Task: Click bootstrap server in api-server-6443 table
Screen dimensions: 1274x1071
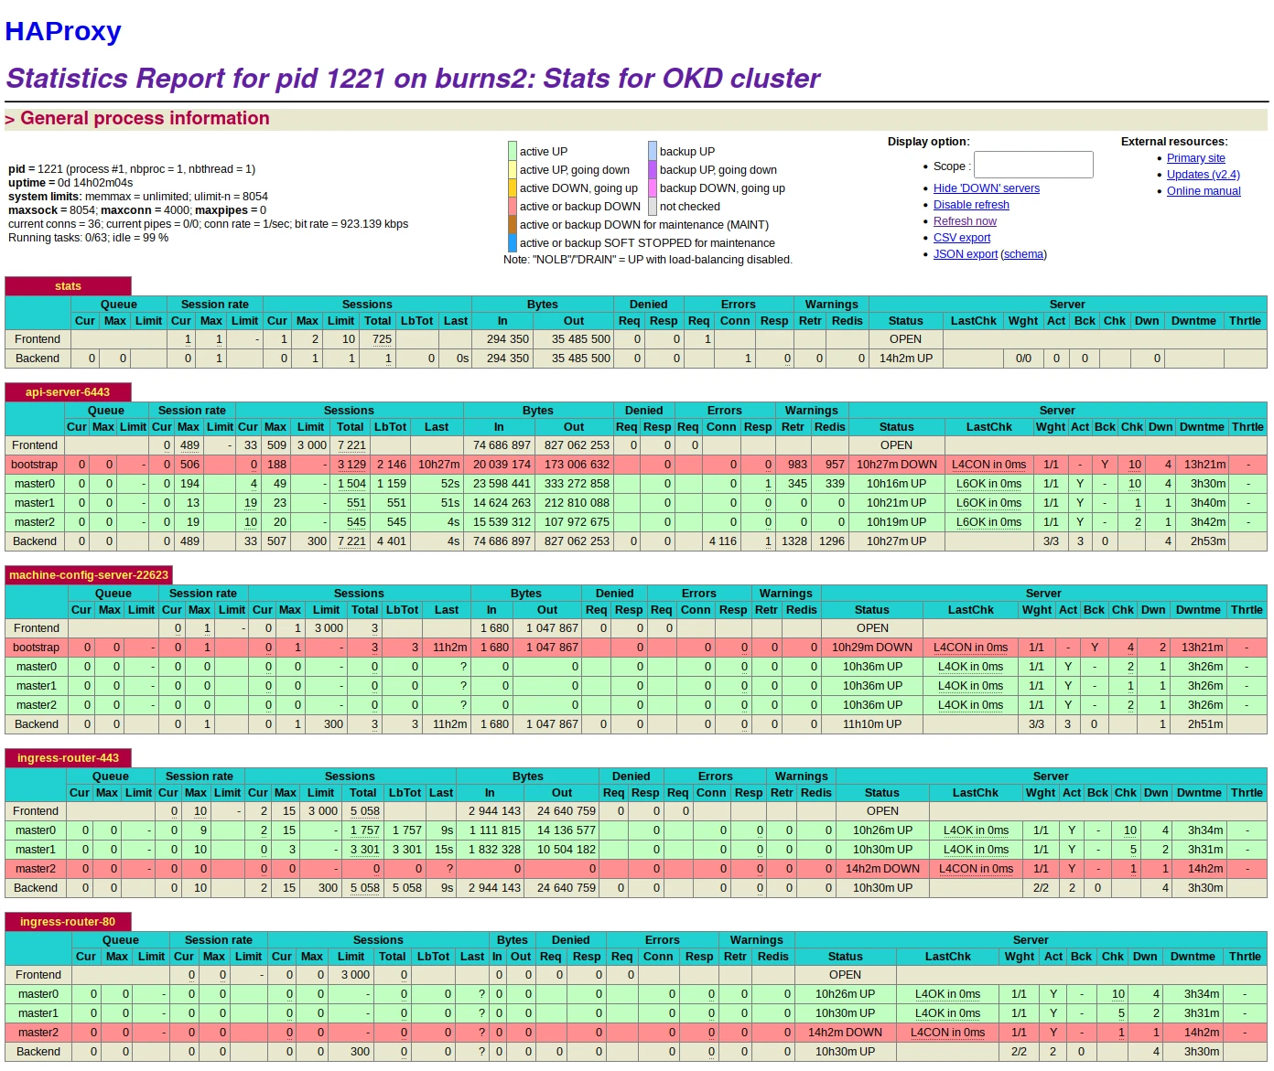Action: point(35,465)
